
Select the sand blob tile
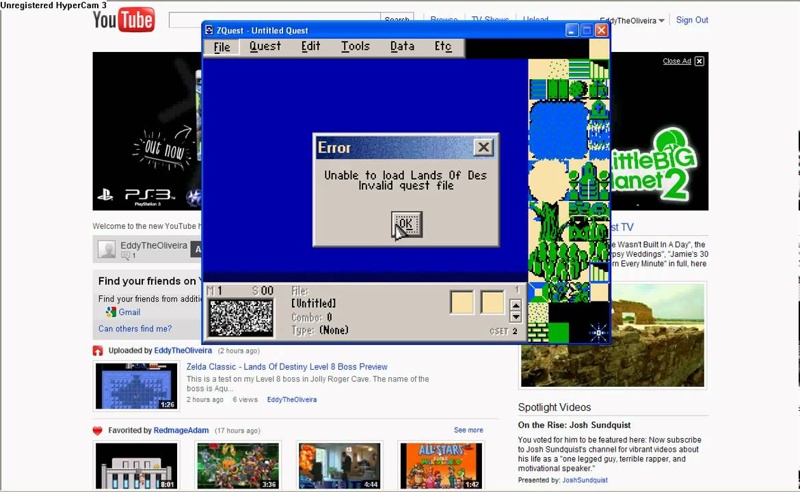point(548,180)
